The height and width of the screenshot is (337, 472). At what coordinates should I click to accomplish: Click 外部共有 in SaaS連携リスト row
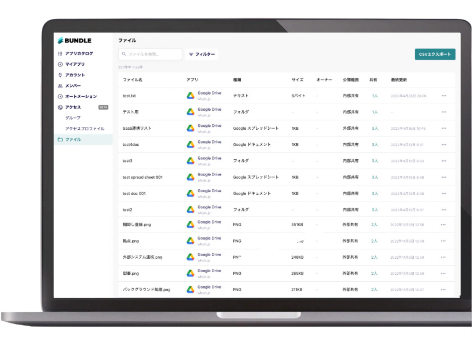pos(351,128)
